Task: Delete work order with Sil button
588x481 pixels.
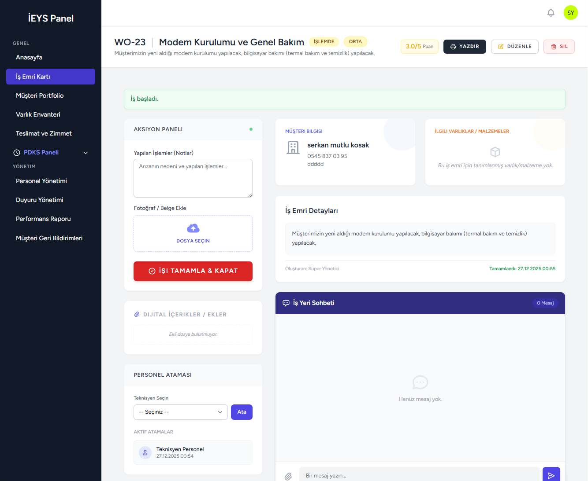Action: tap(558, 47)
